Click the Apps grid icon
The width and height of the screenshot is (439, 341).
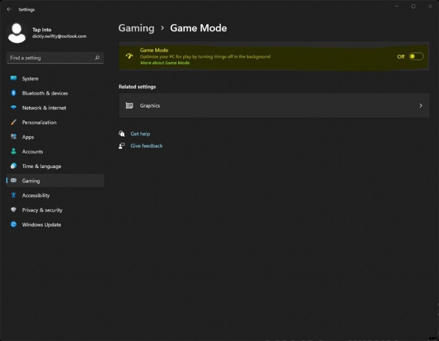(x=13, y=137)
